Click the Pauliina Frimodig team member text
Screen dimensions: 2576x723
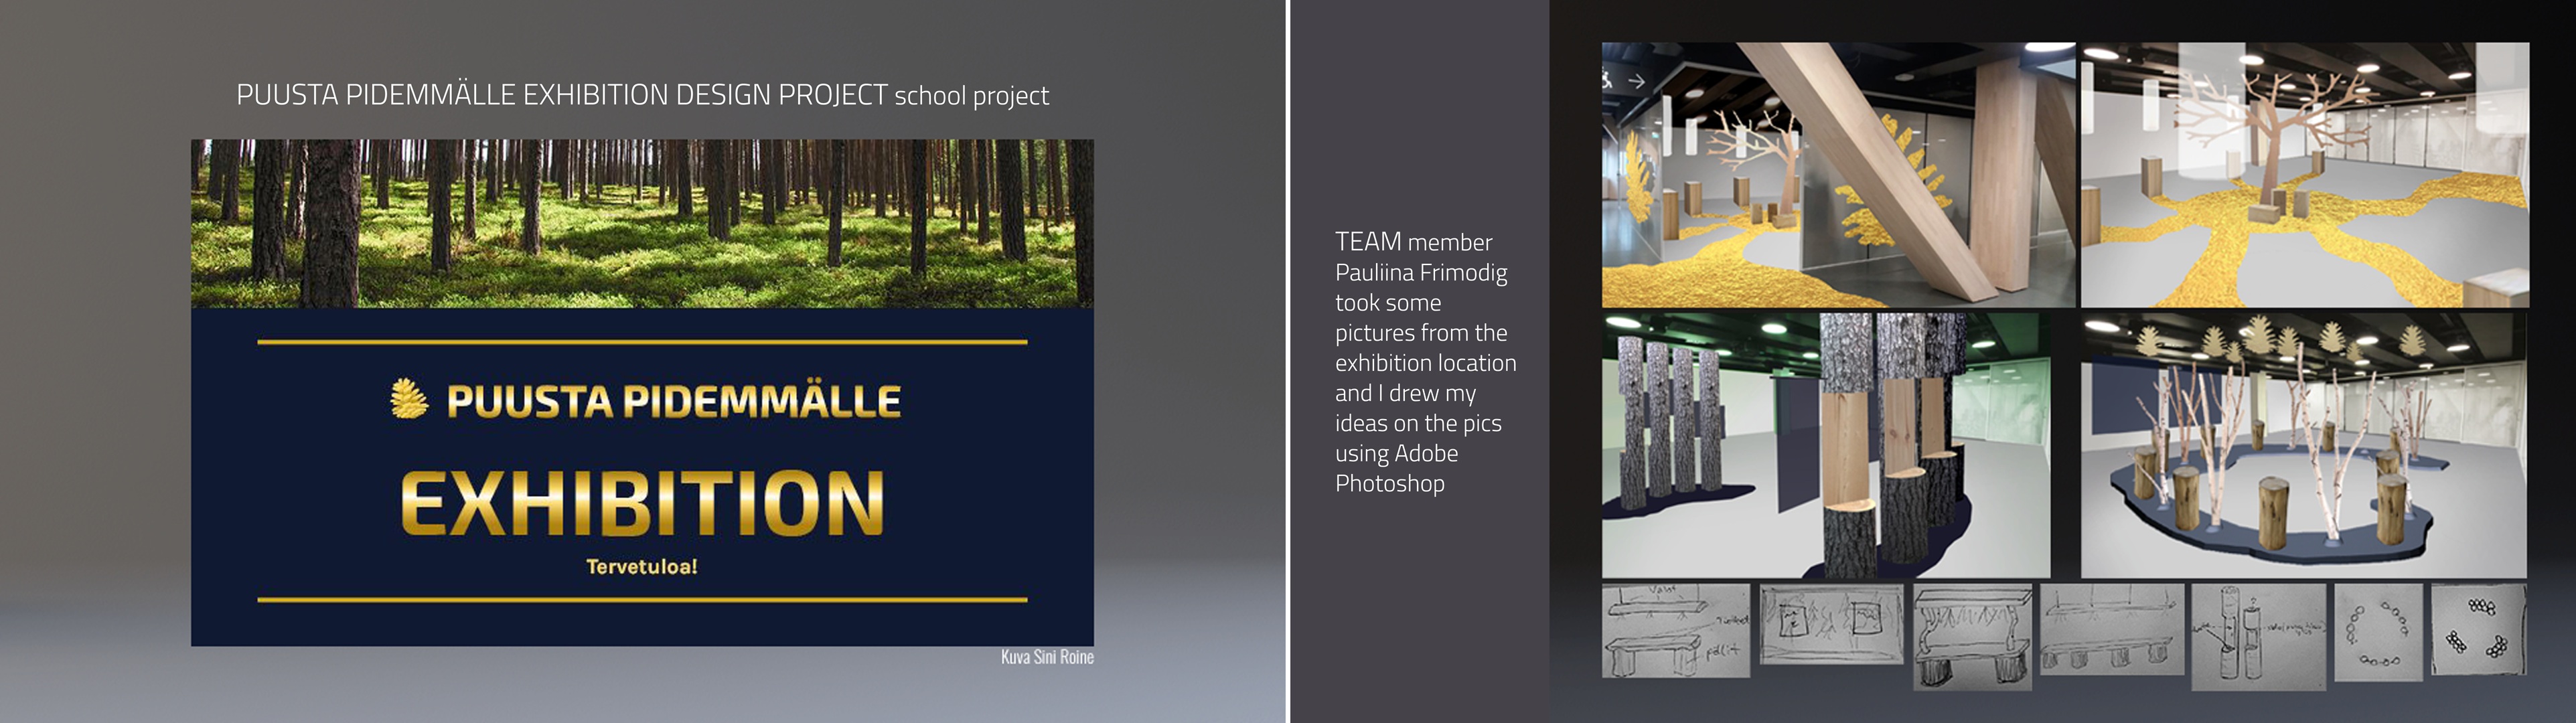(1421, 273)
